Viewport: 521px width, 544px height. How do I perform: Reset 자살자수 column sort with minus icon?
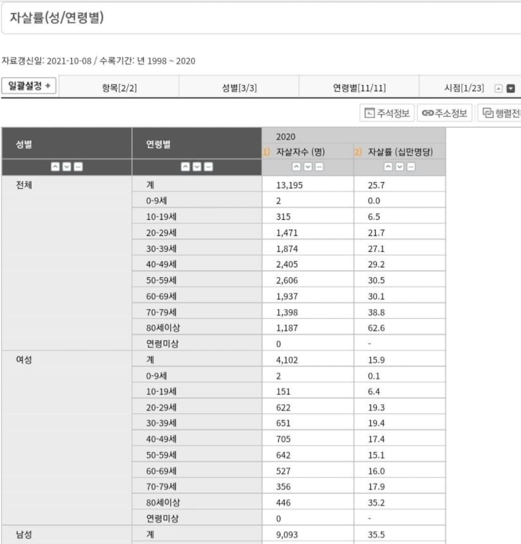(x=320, y=167)
